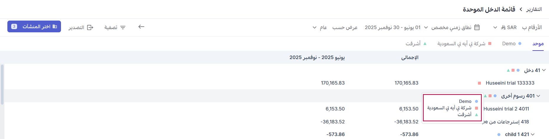The height and width of the screenshot is (139, 549).
Task: Click the export arrow icon
Action: (x=90, y=27)
